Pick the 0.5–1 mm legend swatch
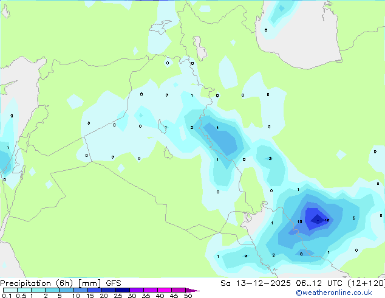 click(x=24, y=290)
